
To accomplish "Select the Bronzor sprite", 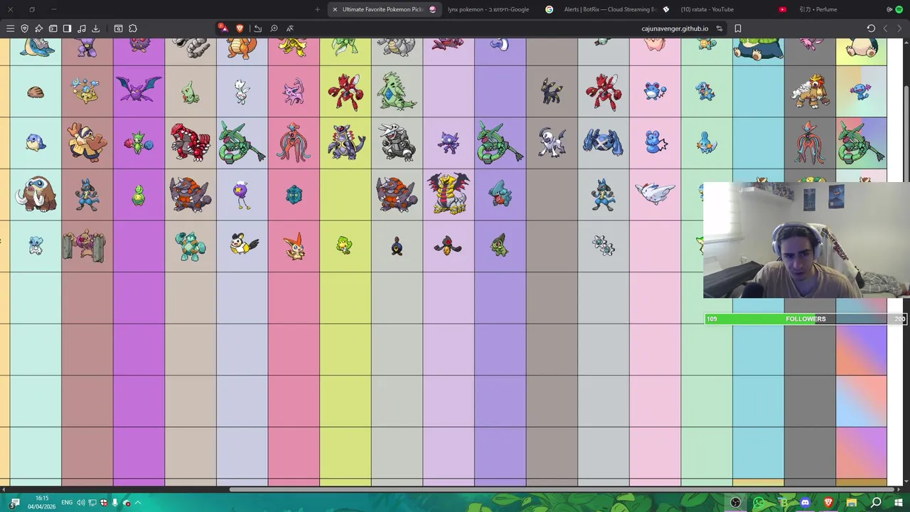I will [294, 194].
